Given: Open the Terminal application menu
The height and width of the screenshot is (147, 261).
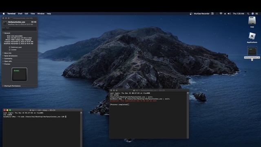Looking at the screenshot, I should pos(11,13).
